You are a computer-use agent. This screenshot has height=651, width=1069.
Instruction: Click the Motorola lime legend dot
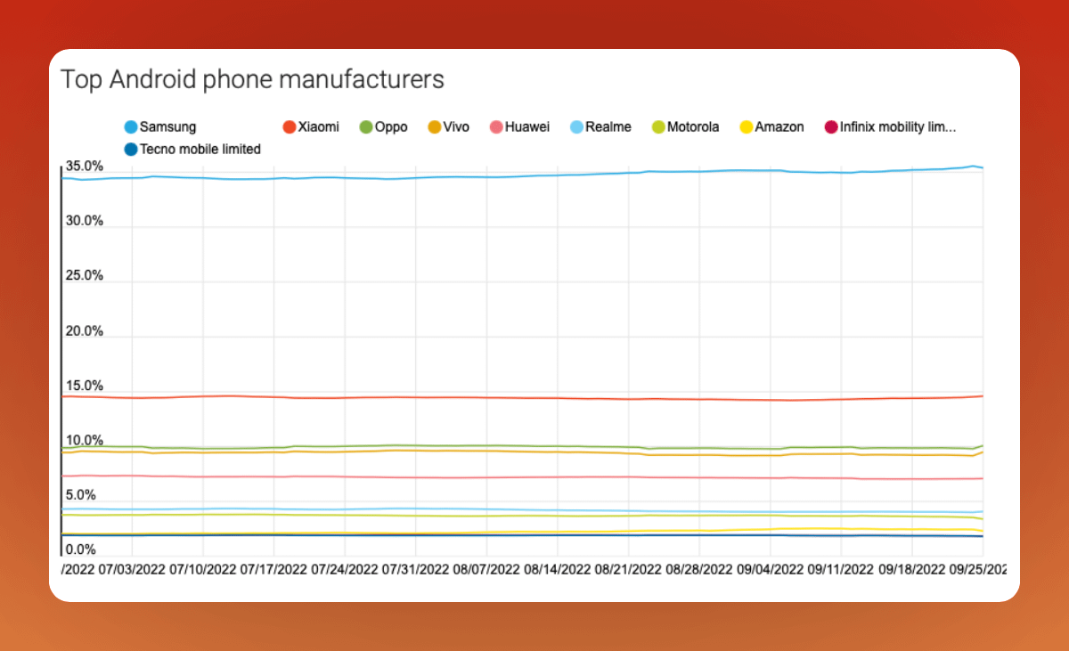[x=657, y=127]
